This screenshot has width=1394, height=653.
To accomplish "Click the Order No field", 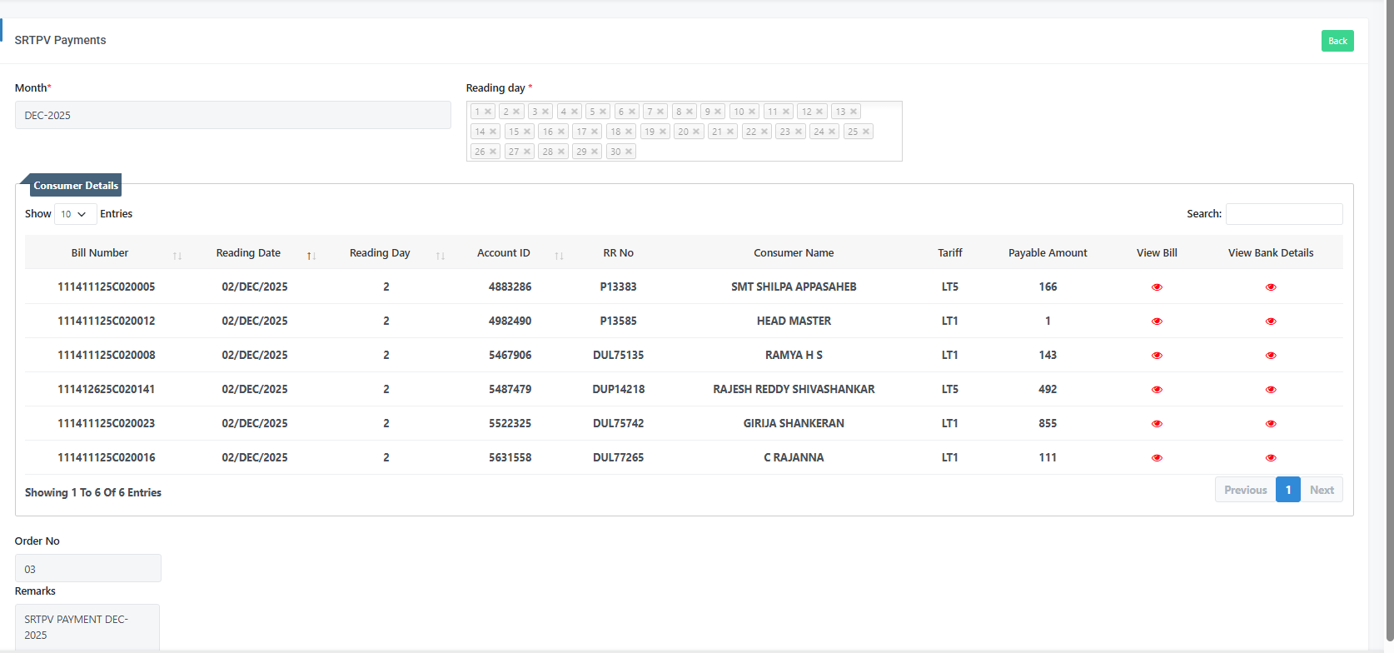I will [x=88, y=569].
